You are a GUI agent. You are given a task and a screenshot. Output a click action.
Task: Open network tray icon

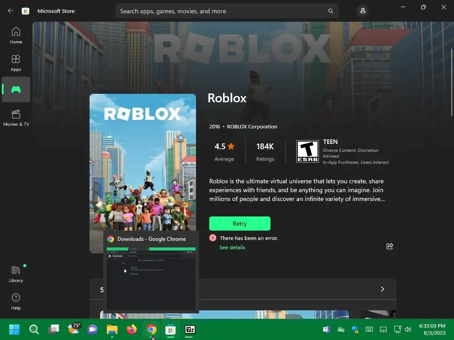(x=397, y=329)
